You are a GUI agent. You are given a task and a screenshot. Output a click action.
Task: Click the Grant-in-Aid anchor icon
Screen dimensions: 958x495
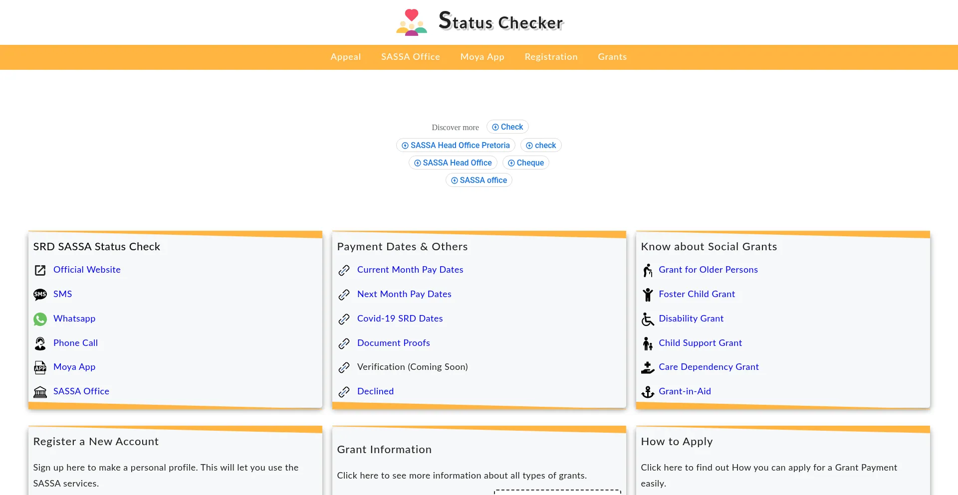pyautogui.click(x=648, y=392)
